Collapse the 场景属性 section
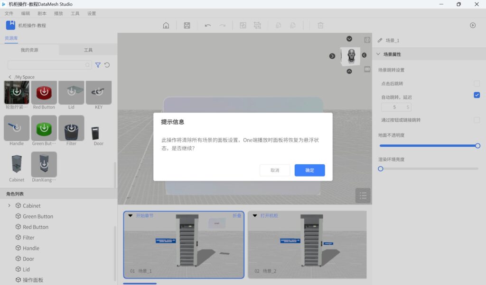The width and height of the screenshot is (486, 285). point(378,54)
